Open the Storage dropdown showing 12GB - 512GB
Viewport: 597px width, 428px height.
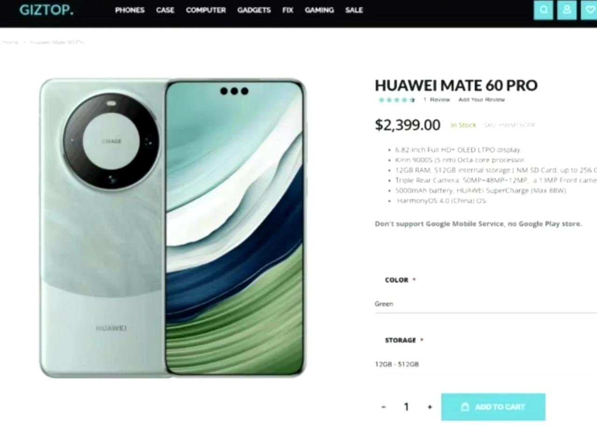point(486,365)
